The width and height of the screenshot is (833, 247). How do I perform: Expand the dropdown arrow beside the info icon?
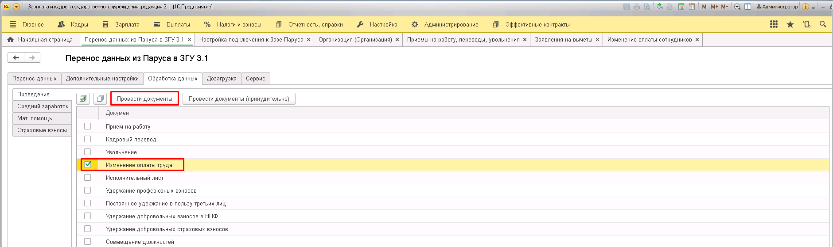[x=814, y=7]
